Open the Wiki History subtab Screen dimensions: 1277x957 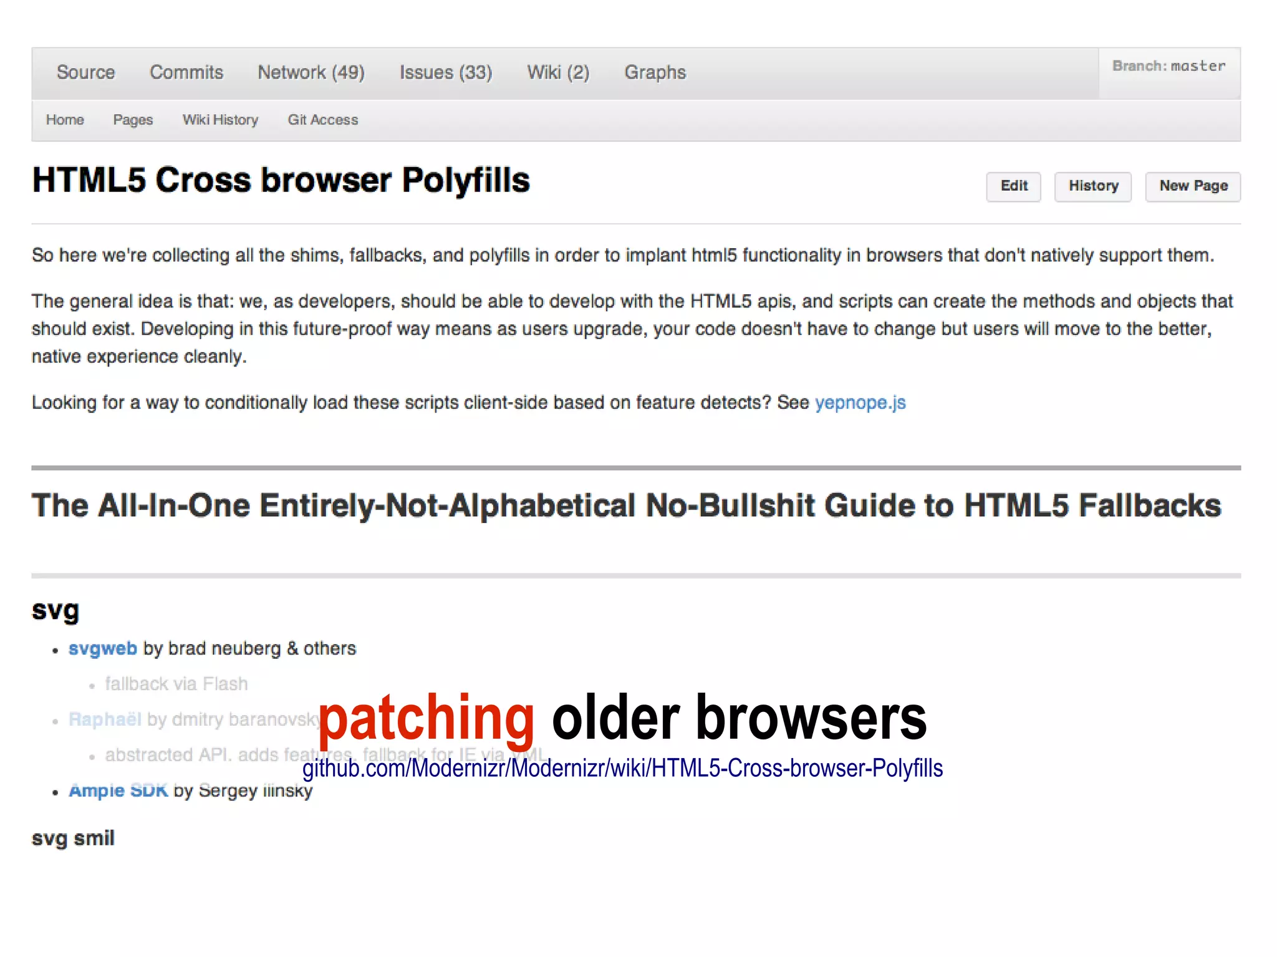click(220, 120)
